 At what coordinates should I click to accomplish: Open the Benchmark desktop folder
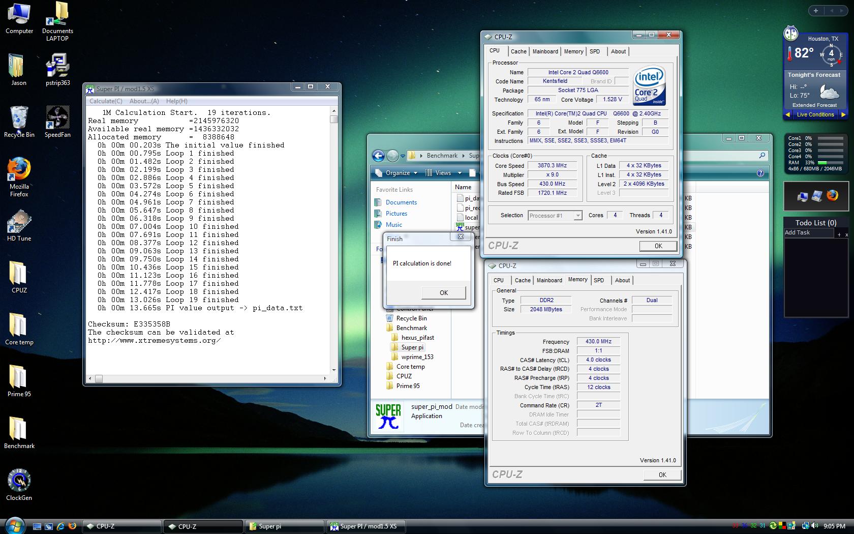coord(19,433)
